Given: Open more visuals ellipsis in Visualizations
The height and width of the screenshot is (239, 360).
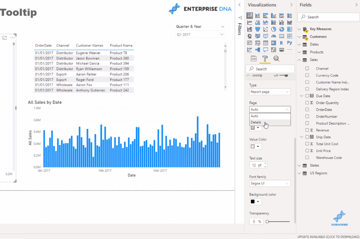Looking at the screenshot, I should [x=290, y=50].
